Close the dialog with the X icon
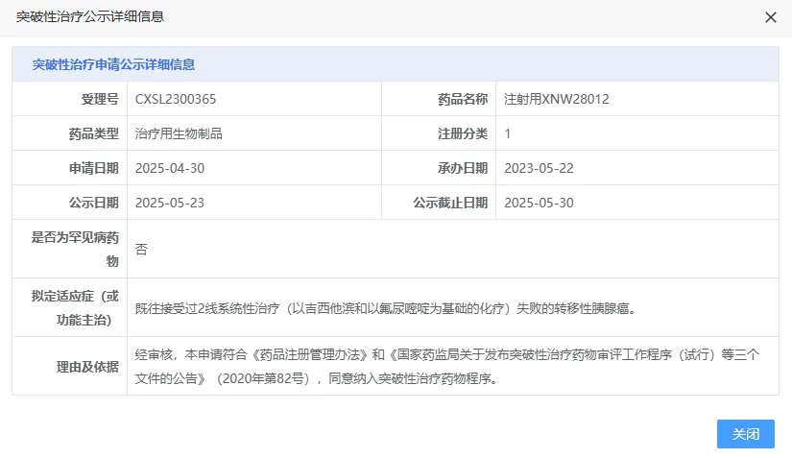The width and height of the screenshot is (792, 458). point(770,17)
